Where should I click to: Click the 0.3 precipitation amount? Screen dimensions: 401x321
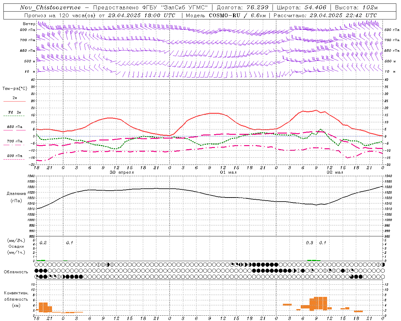pyautogui.click(x=310, y=243)
